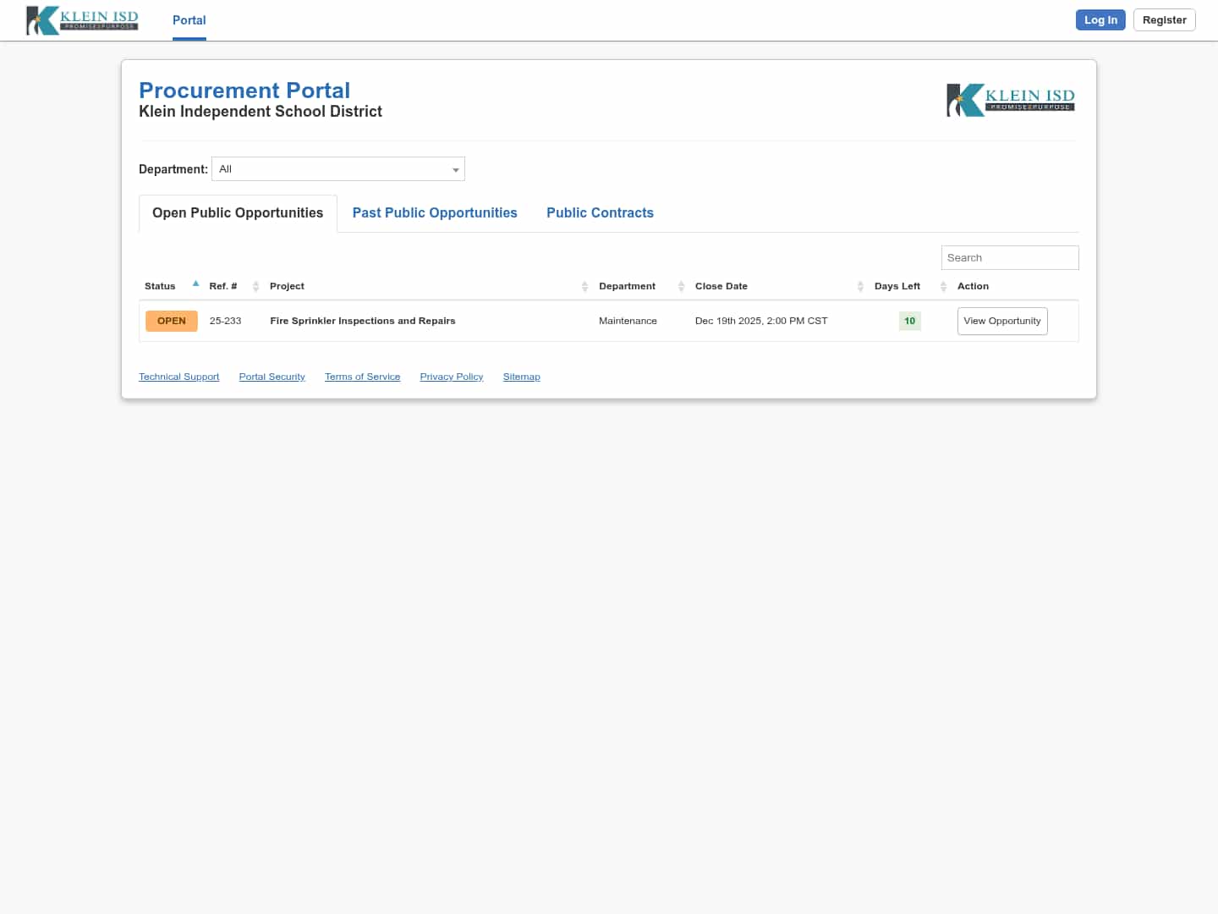The height and width of the screenshot is (914, 1218).
Task: Switch to the Past Public Opportunities tab
Action: [435, 212]
